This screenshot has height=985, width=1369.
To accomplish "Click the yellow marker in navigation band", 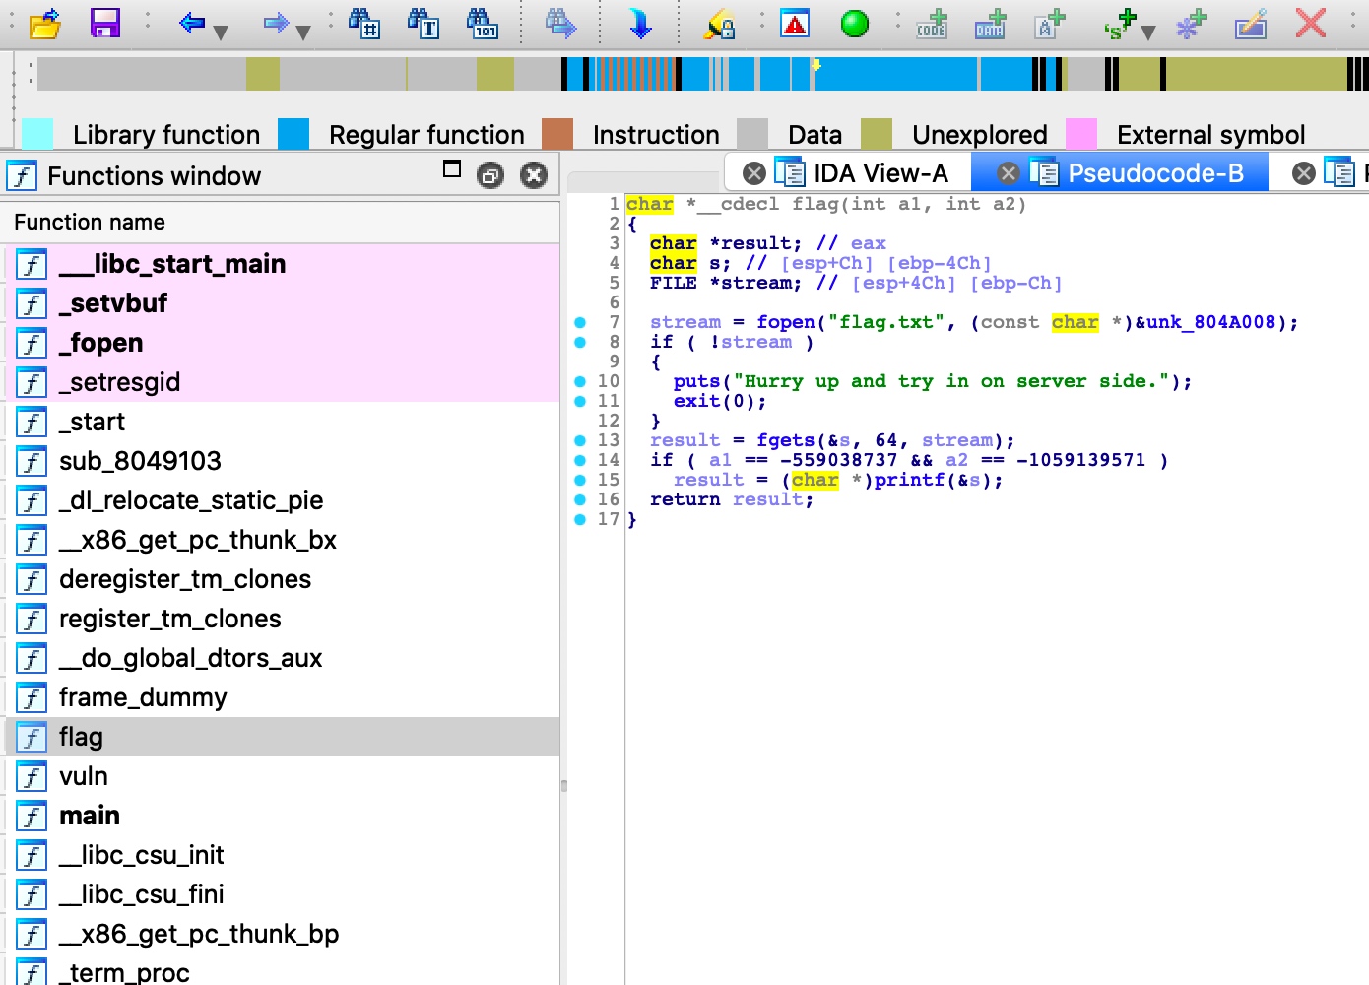I will (x=815, y=65).
